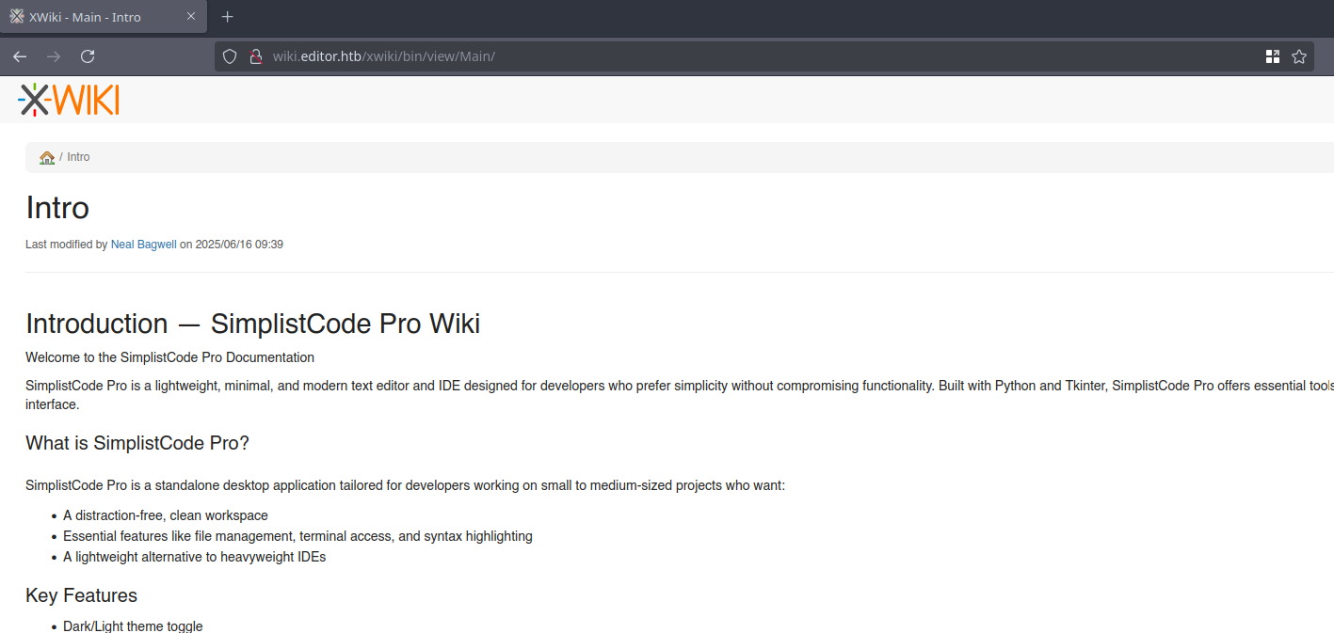
Task: Open Neal Bagwell's profile link
Action: pos(143,245)
